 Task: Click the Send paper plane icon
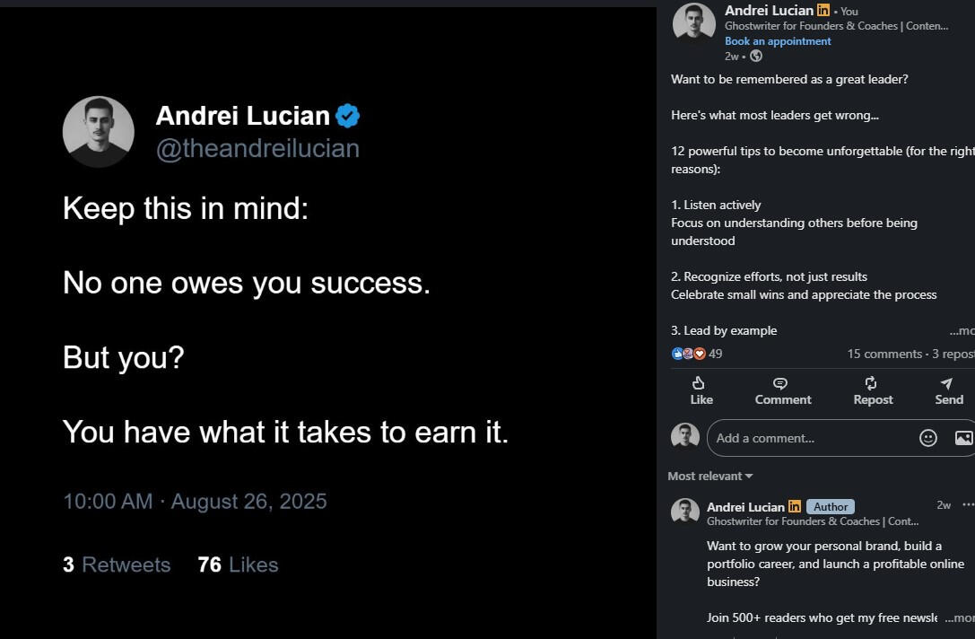(946, 383)
